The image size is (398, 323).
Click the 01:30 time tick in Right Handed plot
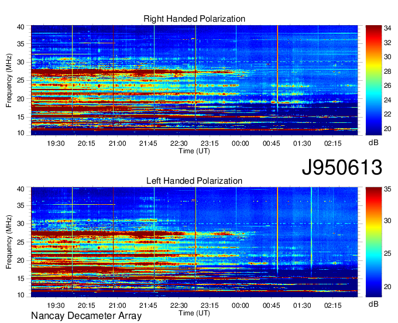click(302, 143)
